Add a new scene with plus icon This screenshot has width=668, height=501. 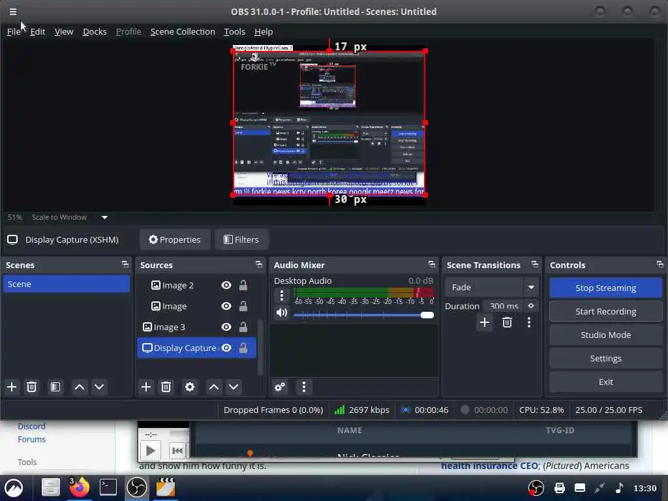[x=12, y=387]
